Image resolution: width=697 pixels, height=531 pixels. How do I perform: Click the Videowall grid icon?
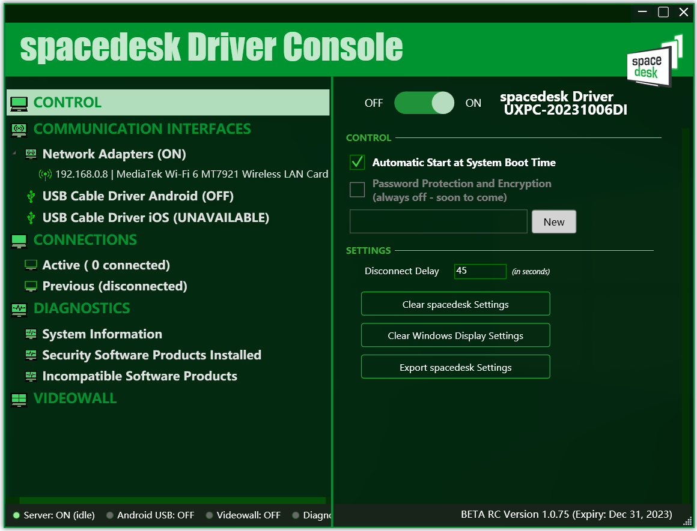coord(19,399)
